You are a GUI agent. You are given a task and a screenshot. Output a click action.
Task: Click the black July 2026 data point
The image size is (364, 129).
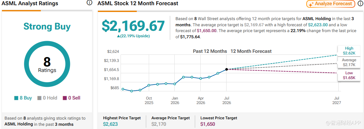pyautogui.click(x=227, y=69)
